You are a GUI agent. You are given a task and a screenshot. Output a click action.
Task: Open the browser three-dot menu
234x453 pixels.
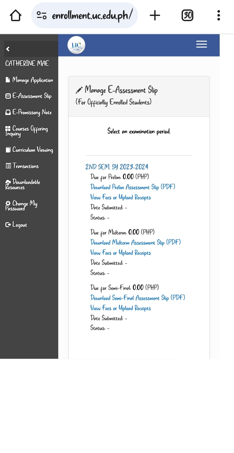click(218, 15)
